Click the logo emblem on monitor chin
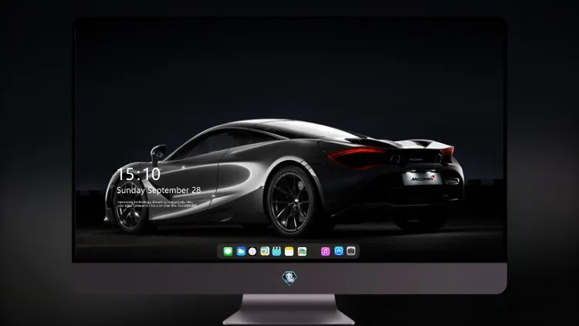This screenshot has height=326, width=579. tap(289, 278)
